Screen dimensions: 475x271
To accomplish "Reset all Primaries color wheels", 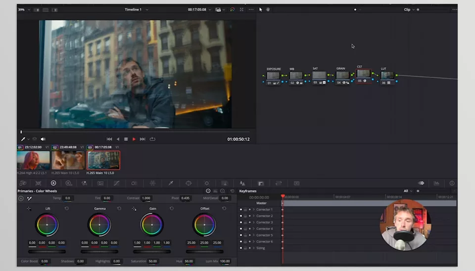I will (233, 191).
